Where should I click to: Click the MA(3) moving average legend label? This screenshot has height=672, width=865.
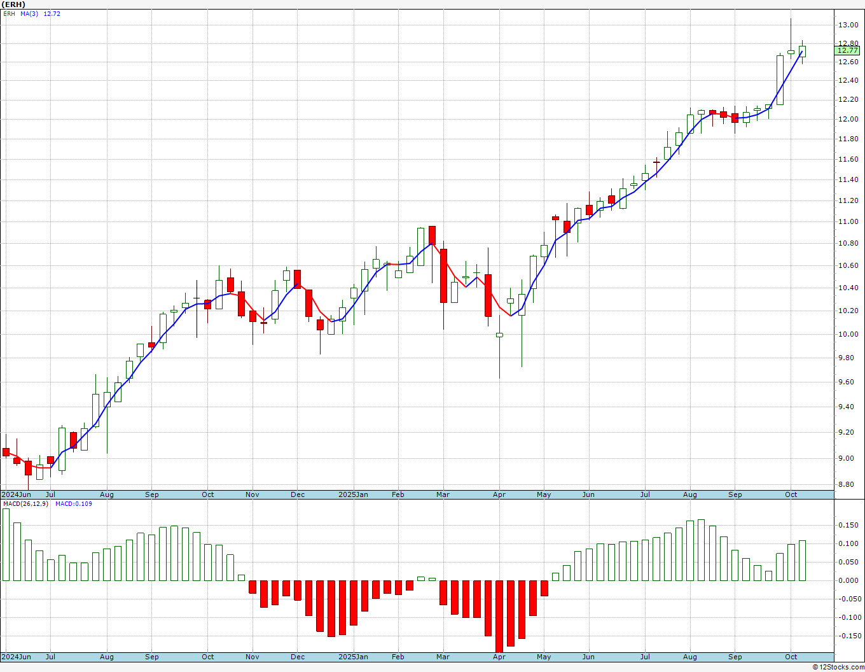[x=29, y=13]
